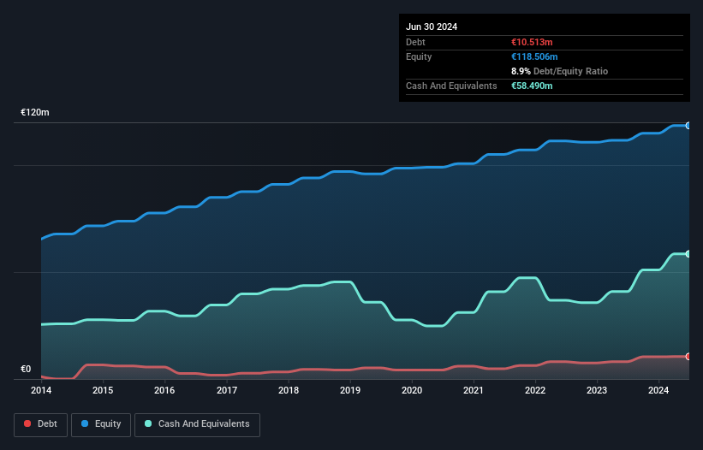Click the 2015 x-axis label
Viewport: 703px width, 450px height.
[103, 390]
